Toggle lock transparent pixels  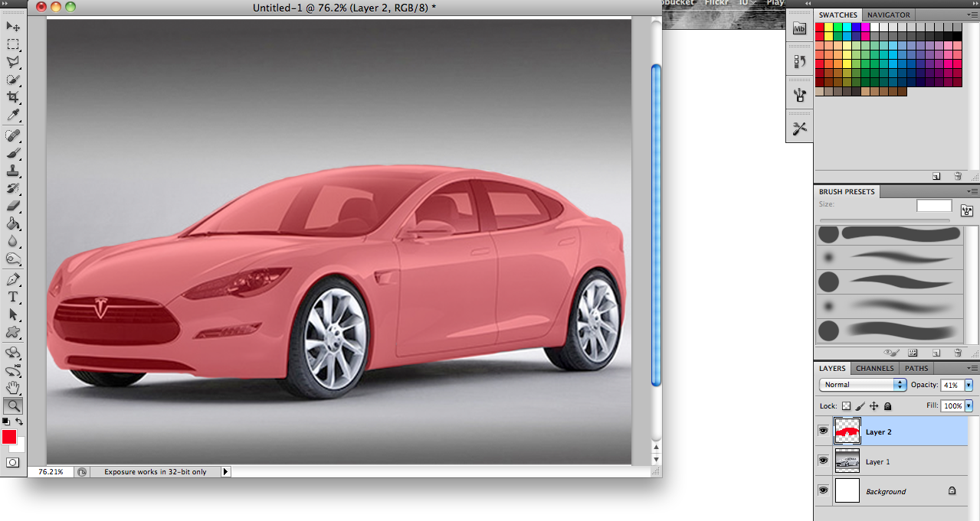tap(846, 406)
